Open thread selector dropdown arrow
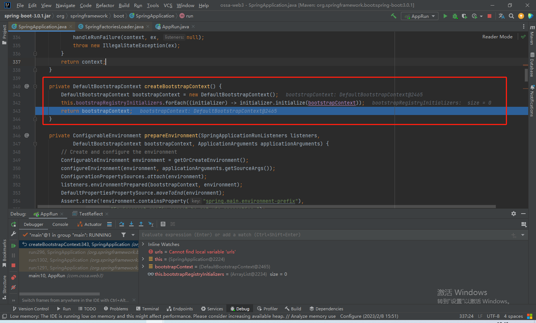This screenshot has width=536, height=323. click(133, 235)
